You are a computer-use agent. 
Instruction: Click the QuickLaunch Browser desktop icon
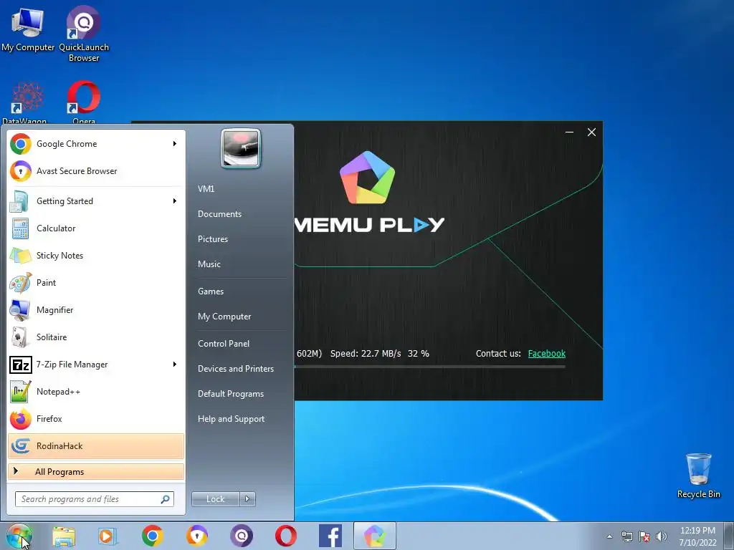(84, 34)
